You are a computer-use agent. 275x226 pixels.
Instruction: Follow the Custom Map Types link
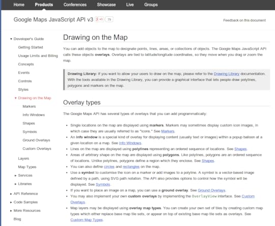pos(87,220)
